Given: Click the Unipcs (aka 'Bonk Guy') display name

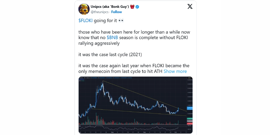Looking at the screenshot, I should (108, 7).
